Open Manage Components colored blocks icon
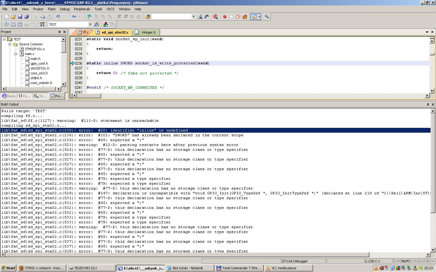Screen dimensions: 436x272 point(105,24)
